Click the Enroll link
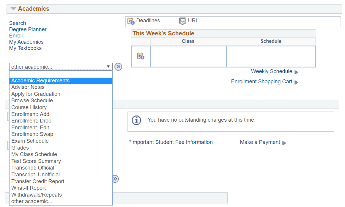Screen dimensions: 345x207 coord(16,36)
